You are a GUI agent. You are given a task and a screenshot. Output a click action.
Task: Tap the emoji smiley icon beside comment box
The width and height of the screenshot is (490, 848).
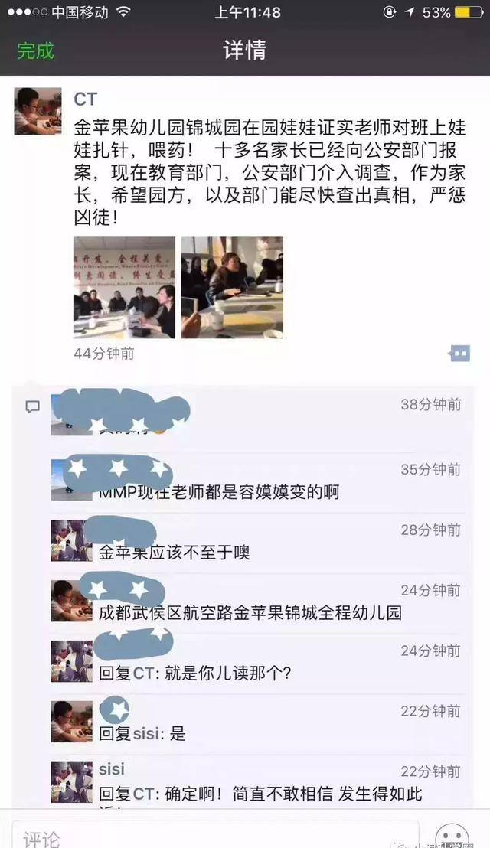tap(452, 836)
